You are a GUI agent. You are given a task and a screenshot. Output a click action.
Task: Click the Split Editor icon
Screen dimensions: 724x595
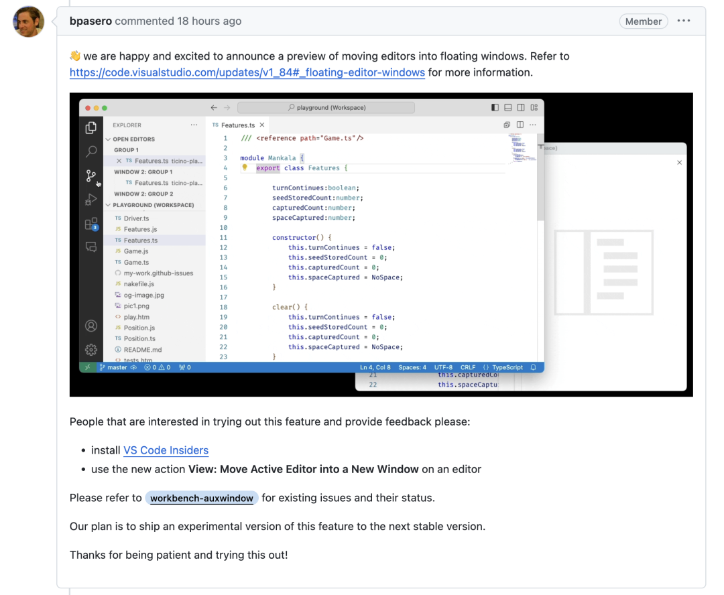click(520, 125)
